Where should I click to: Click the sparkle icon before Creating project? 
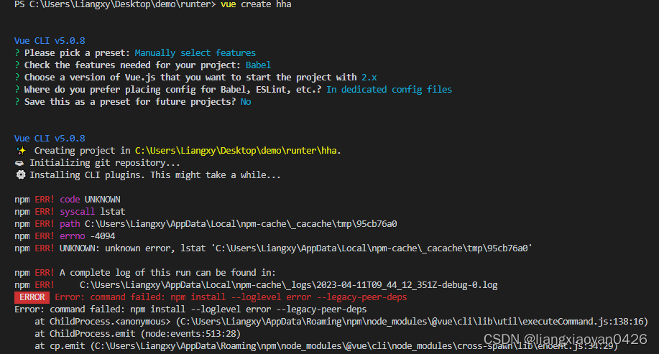coord(21,150)
